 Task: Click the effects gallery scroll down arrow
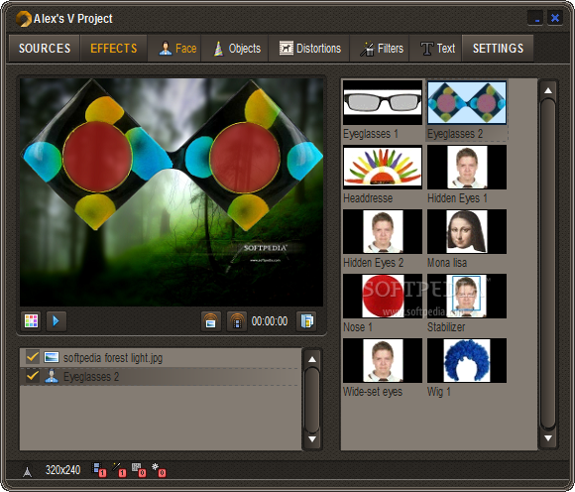548,438
